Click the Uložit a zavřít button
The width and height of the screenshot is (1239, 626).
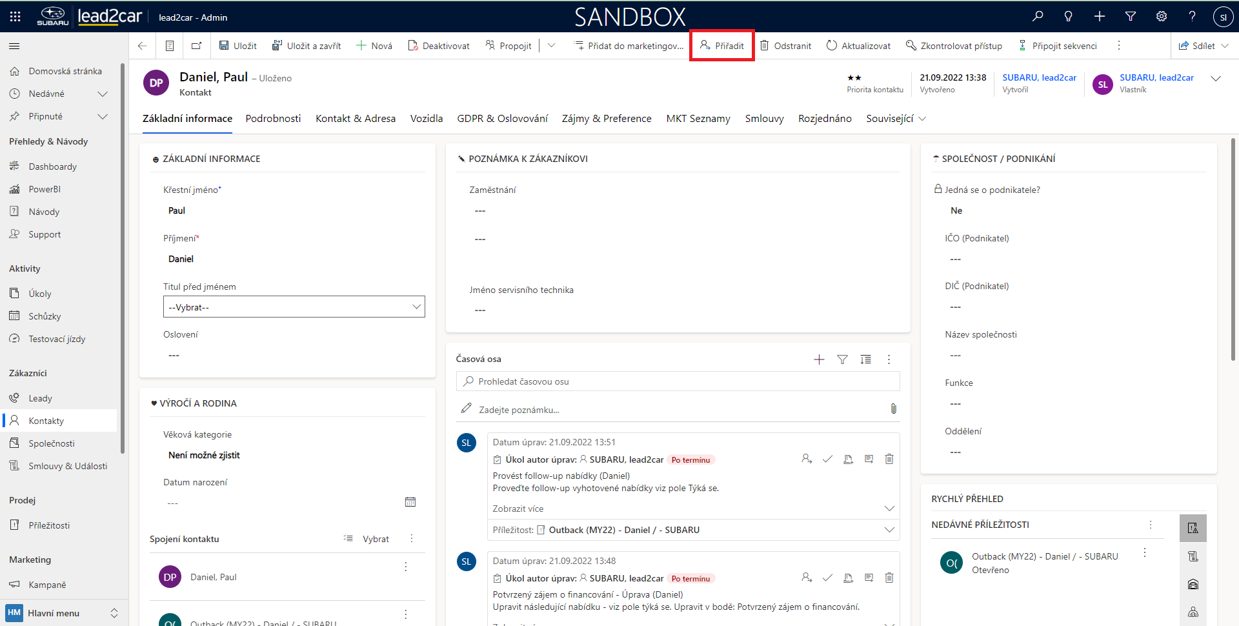(x=307, y=46)
